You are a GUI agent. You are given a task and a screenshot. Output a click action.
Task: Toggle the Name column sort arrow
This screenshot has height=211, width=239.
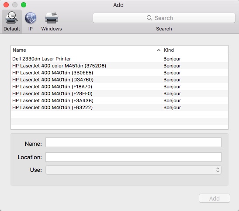click(x=159, y=50)
